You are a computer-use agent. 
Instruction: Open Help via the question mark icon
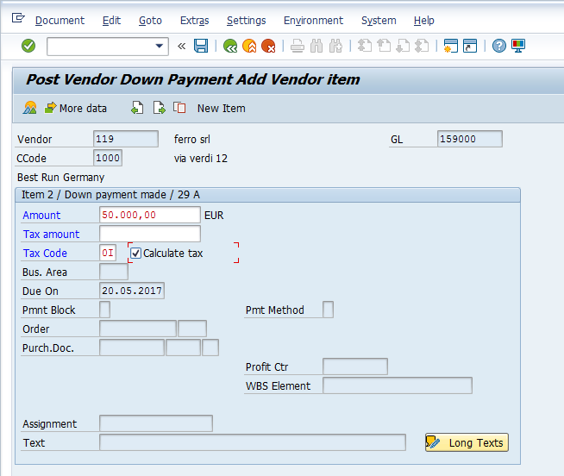498,46
